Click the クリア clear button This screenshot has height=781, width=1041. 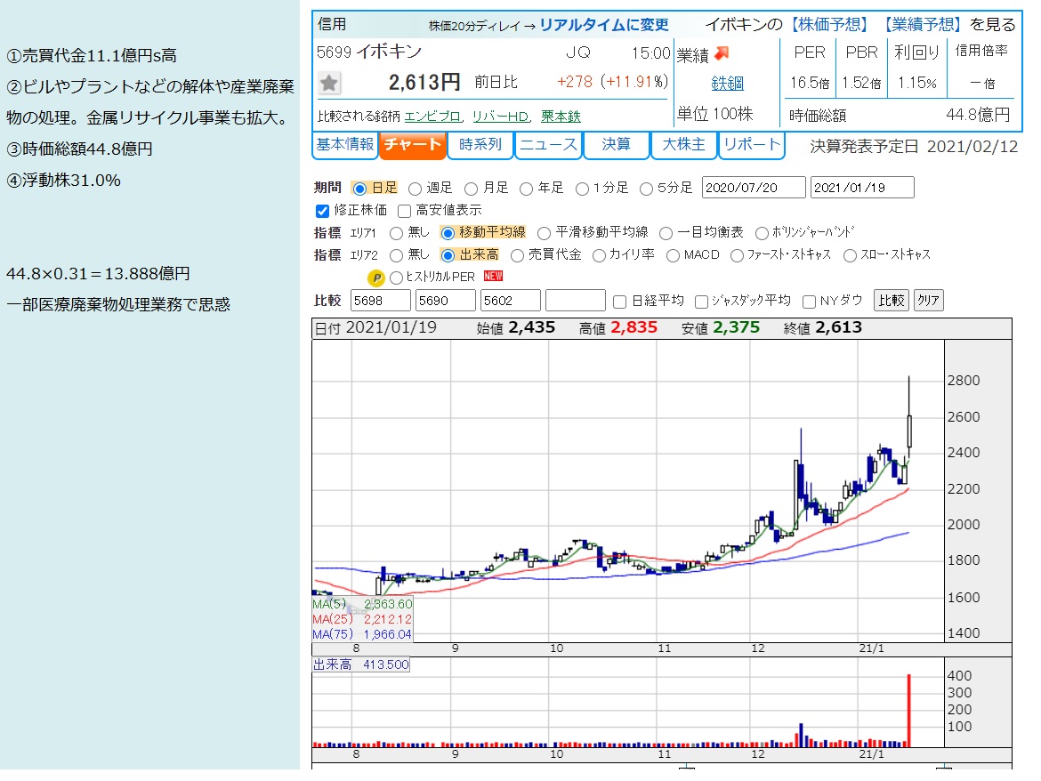point(928,301)
